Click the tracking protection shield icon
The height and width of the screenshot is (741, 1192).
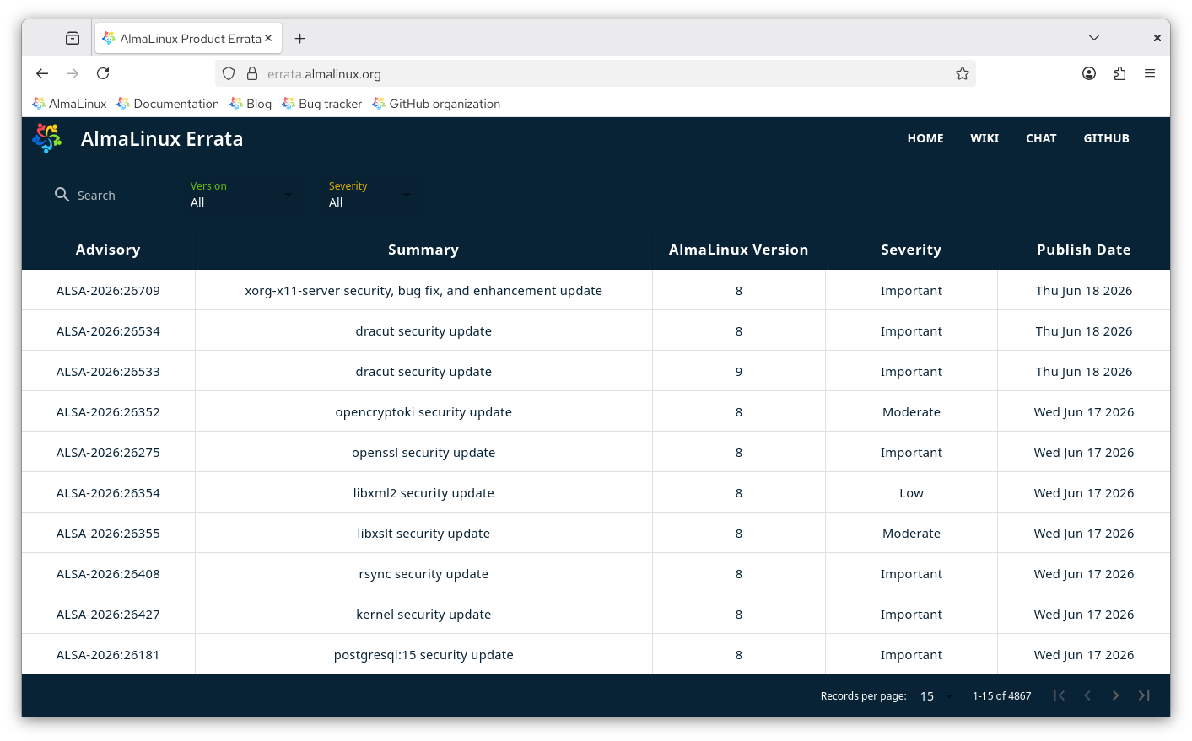coord(229,73)
